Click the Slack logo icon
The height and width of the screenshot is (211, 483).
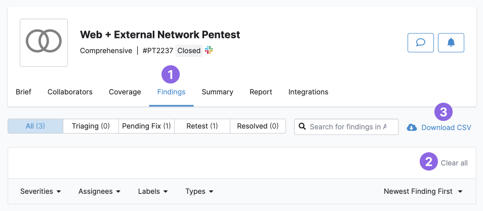pyautogui.click(x=209, y=51)
